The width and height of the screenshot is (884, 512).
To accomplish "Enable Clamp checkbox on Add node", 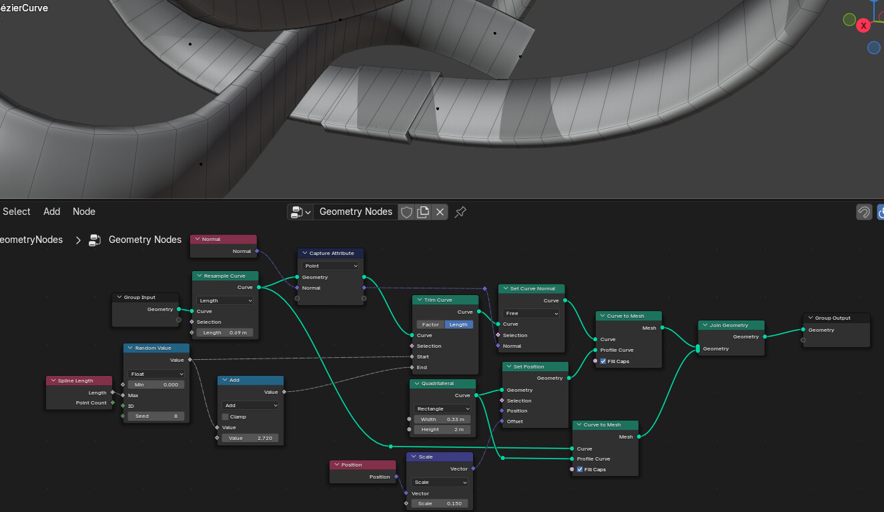I will [x=226, y=417].
